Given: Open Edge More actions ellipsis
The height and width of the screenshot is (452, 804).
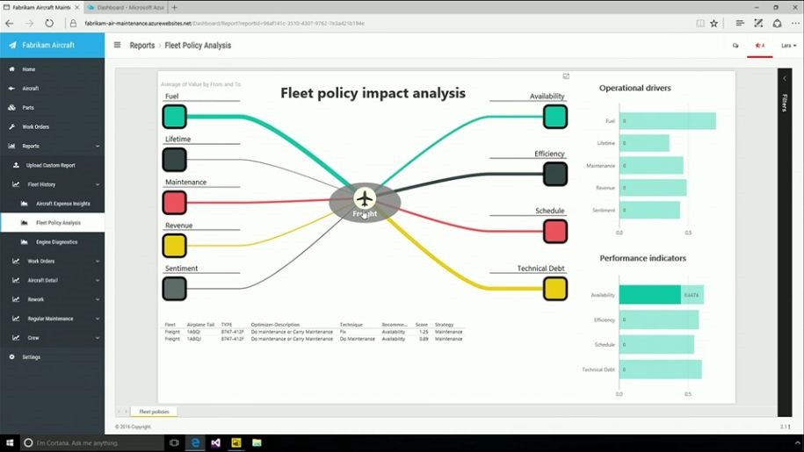Looking at the screenshot, I should coord(795,24).
